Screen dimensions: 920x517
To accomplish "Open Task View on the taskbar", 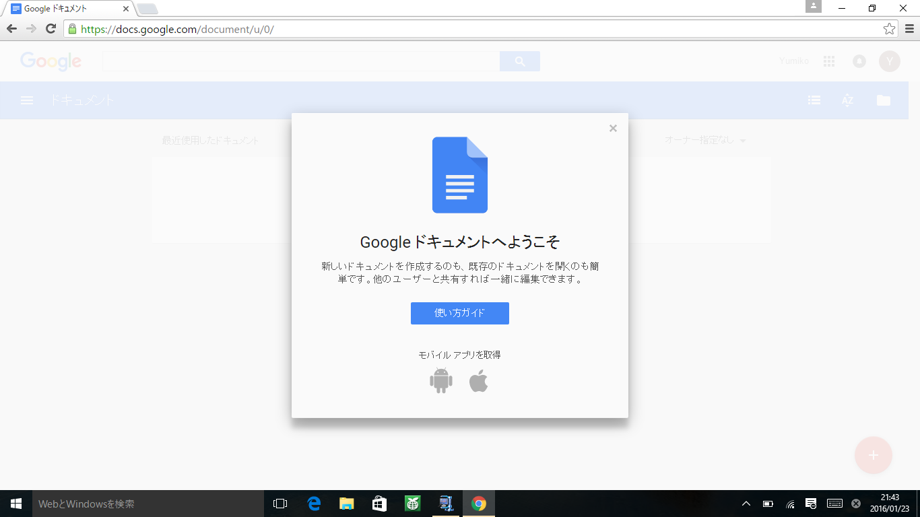I will (280, 504).
